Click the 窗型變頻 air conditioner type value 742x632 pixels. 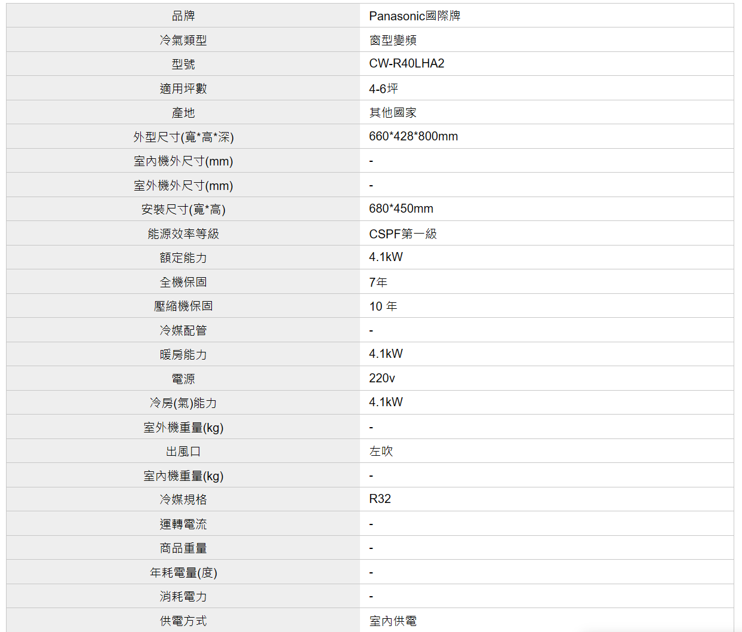[393, 40]
